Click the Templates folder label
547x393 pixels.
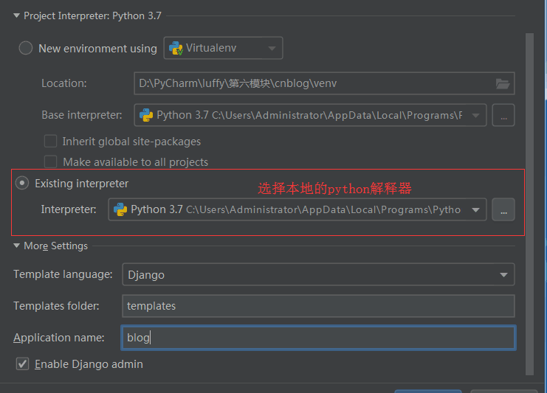pos(56,306)
